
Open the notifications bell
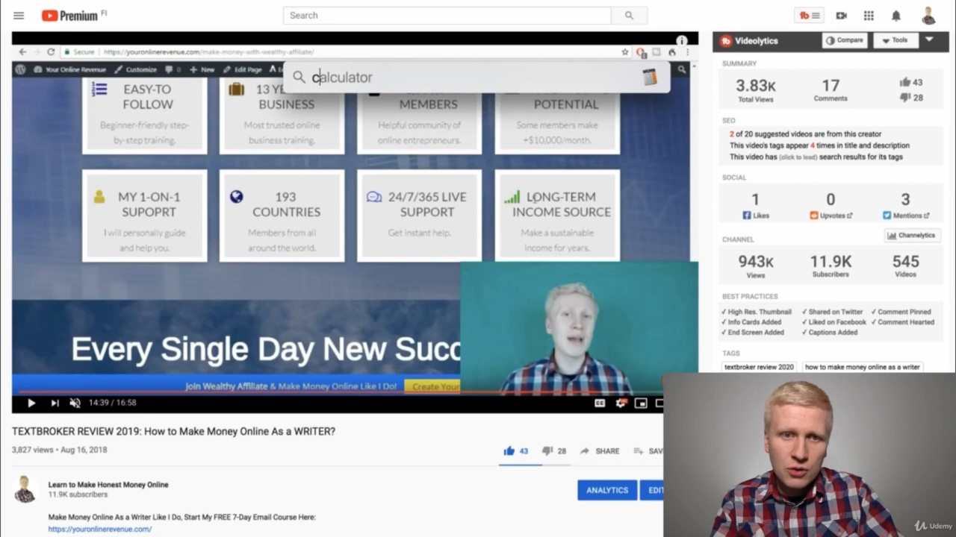pyautogui.click(x=896, y=16)
